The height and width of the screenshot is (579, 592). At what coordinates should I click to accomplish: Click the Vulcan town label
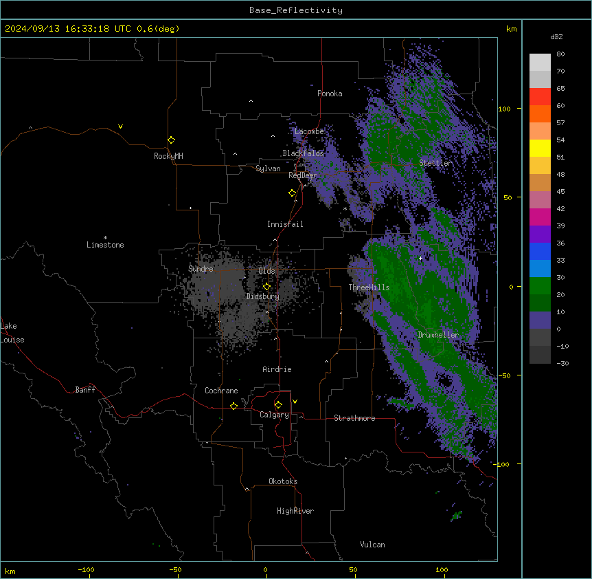(373, 545)
